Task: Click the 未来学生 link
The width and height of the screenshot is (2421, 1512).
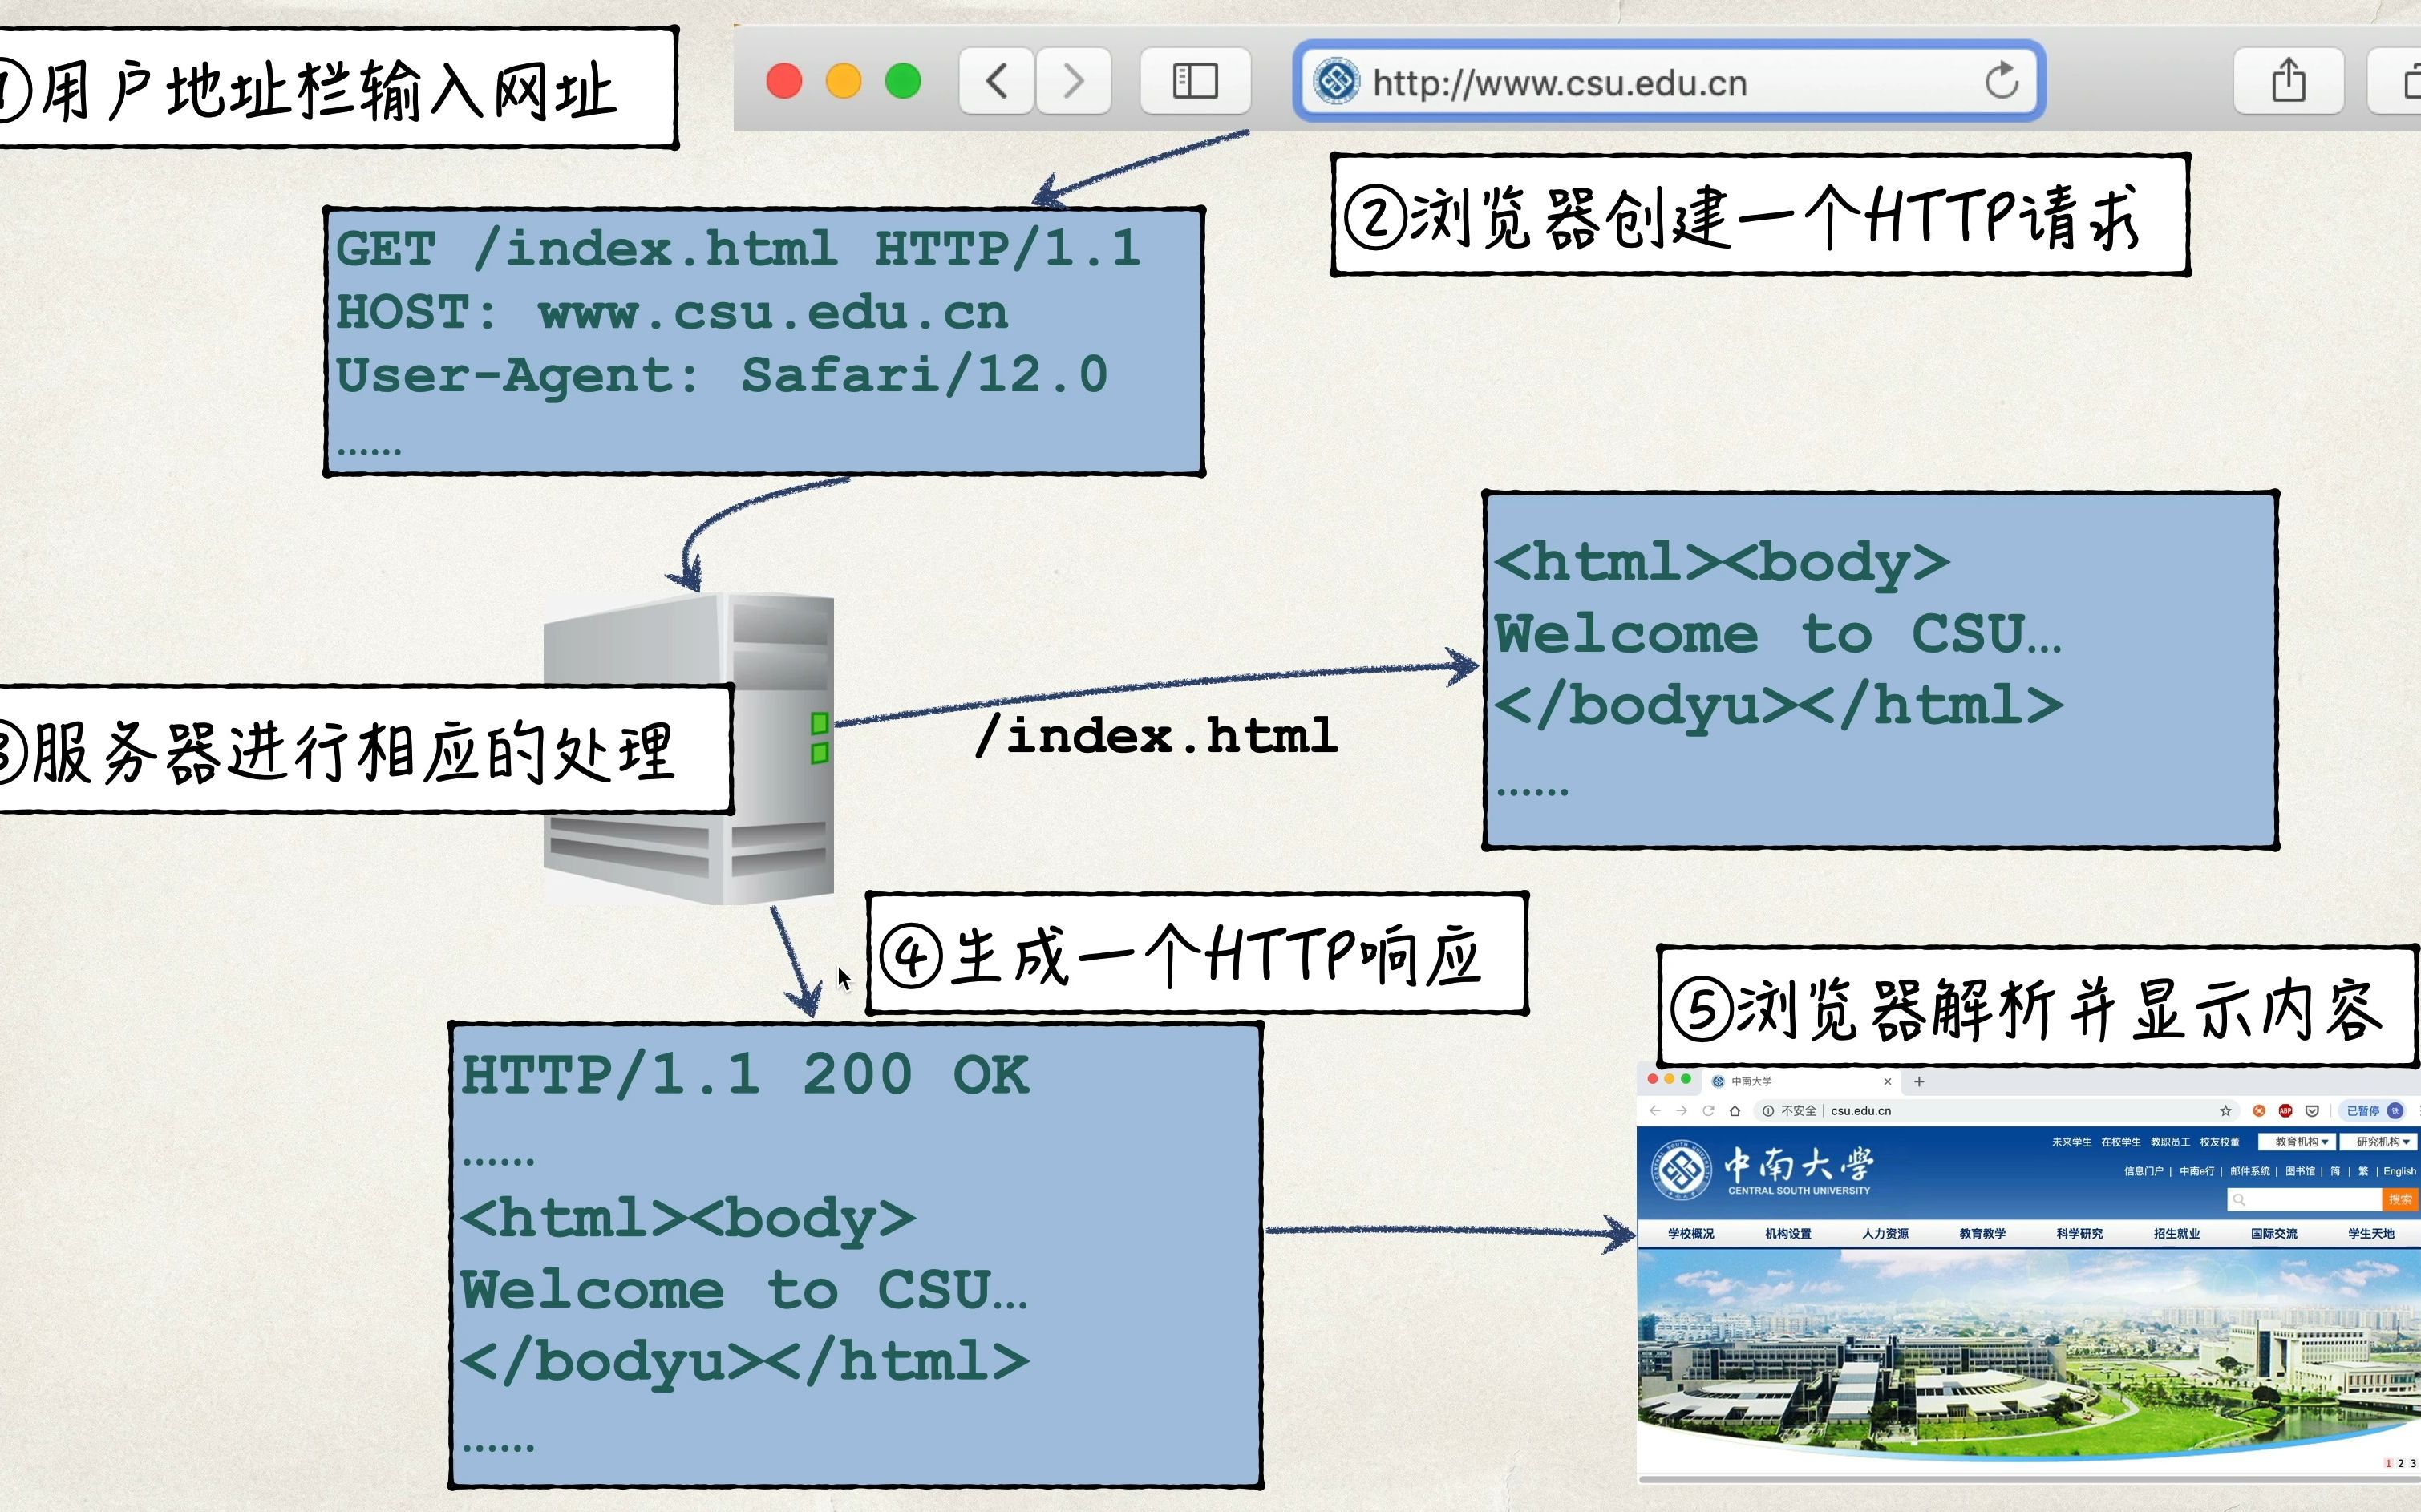Action: point(2071,1141)
